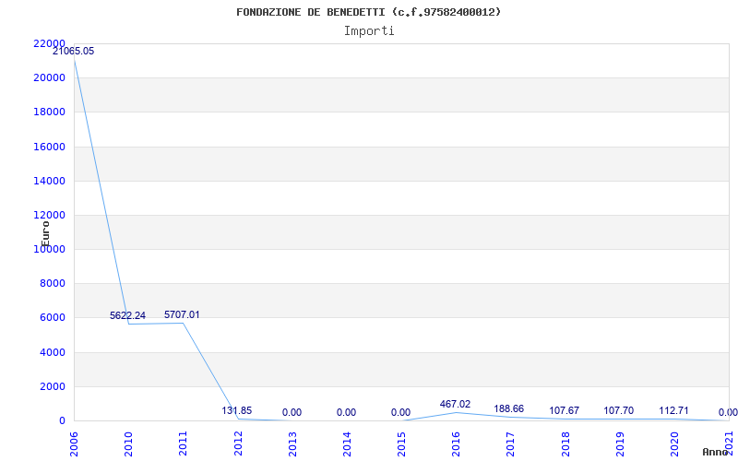Click the 18000 y-axis value
Image resolution: width=738 pixels, height=461 pixels.
pyautogui.click(x=49, y=112)
